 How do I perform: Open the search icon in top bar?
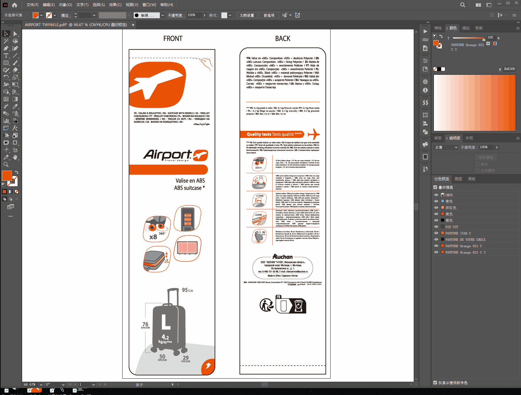tap(462, 5)
